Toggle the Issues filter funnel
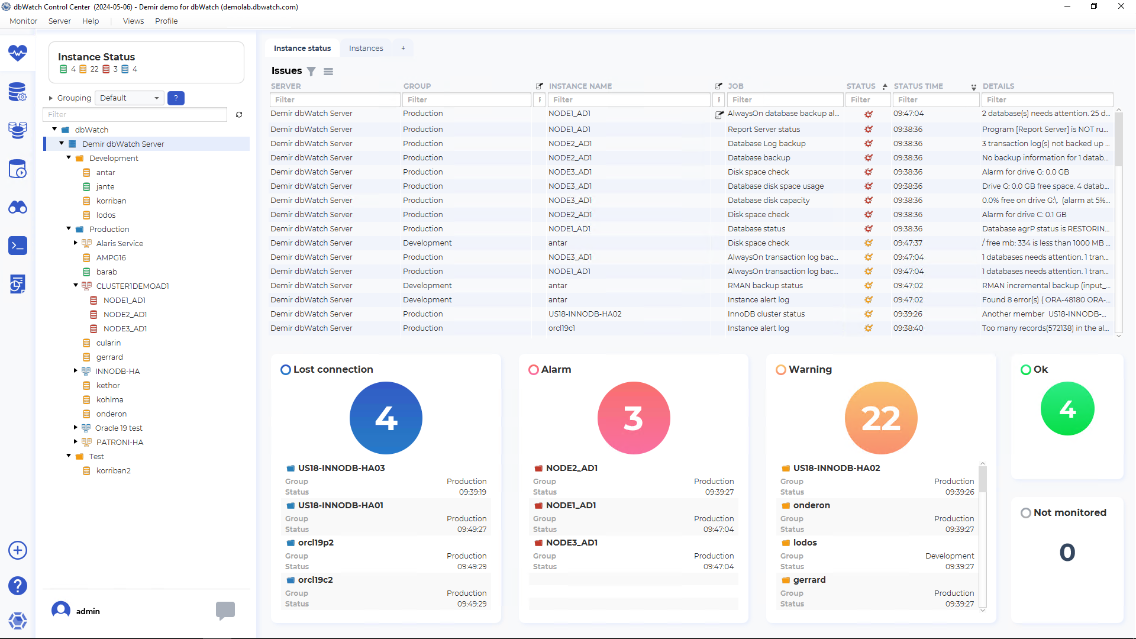 click(x=311, y=71)
